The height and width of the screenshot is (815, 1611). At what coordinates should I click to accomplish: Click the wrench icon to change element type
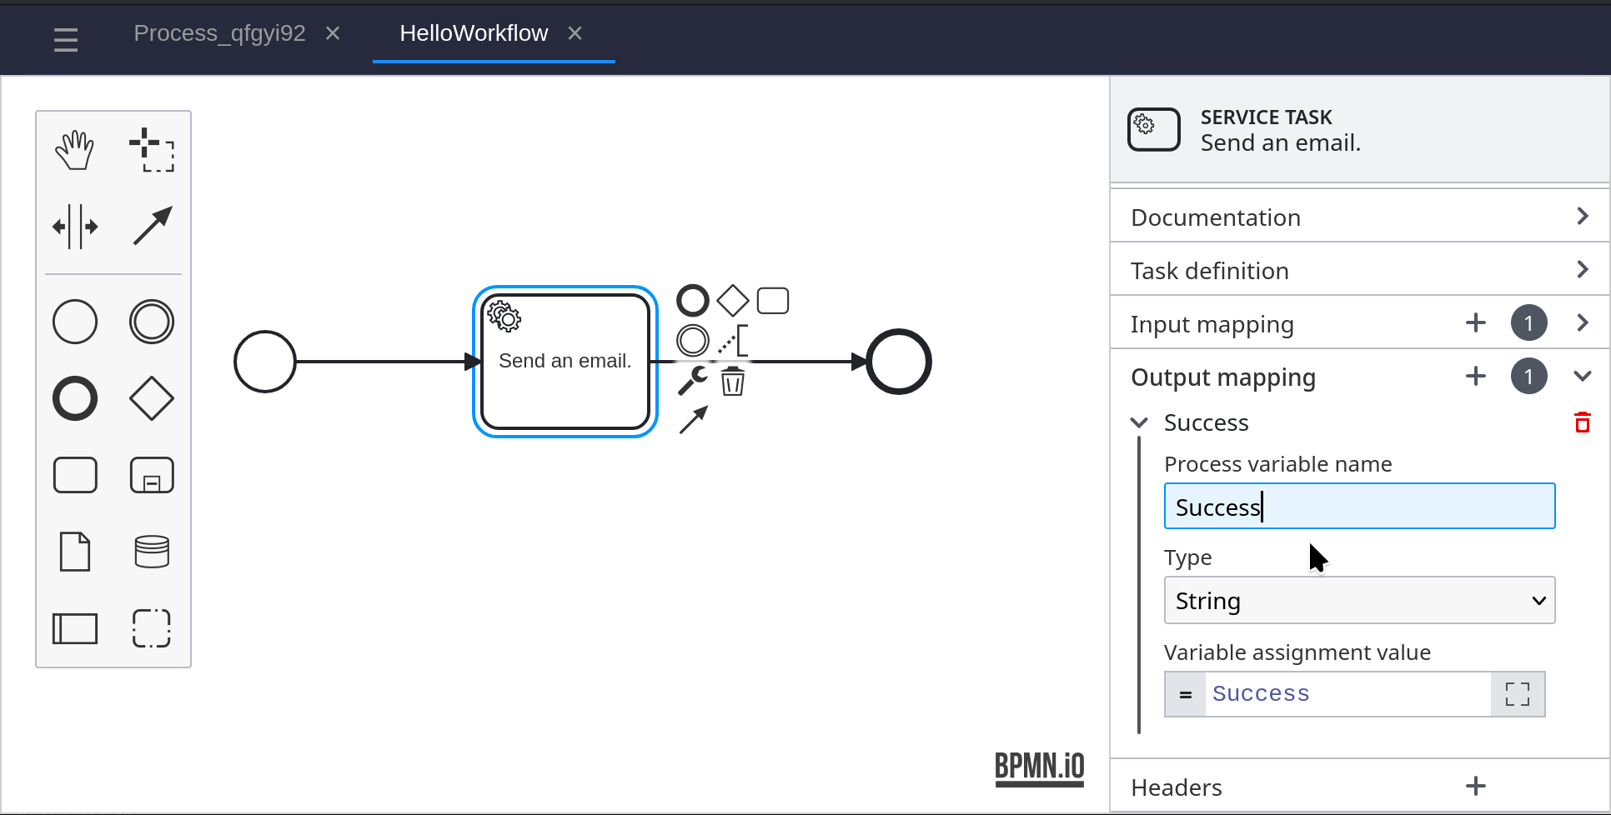point(692,381)
